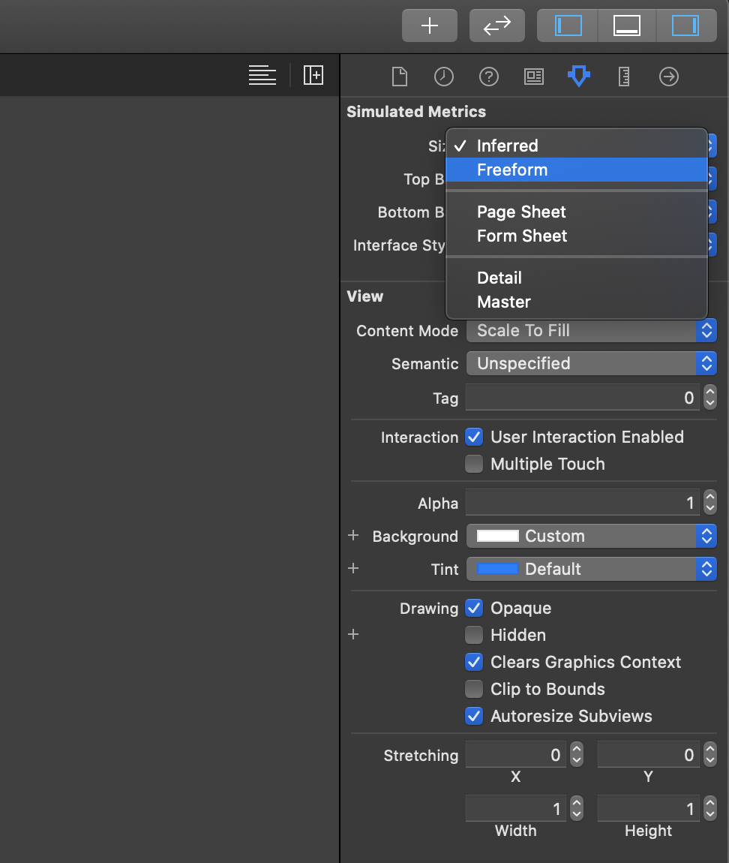Enable Clip to Bounds checkbox

[474, 689]
